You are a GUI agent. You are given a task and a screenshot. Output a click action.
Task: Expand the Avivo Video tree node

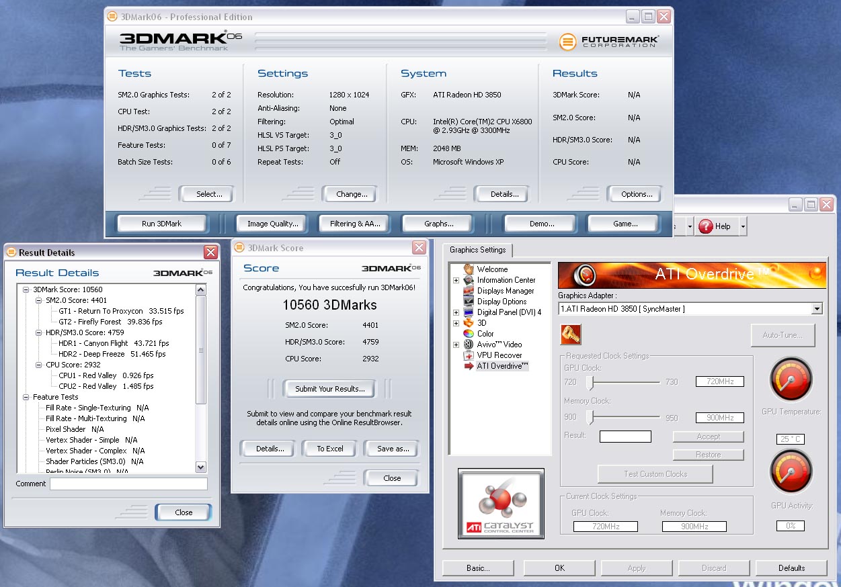coord(456,345)
